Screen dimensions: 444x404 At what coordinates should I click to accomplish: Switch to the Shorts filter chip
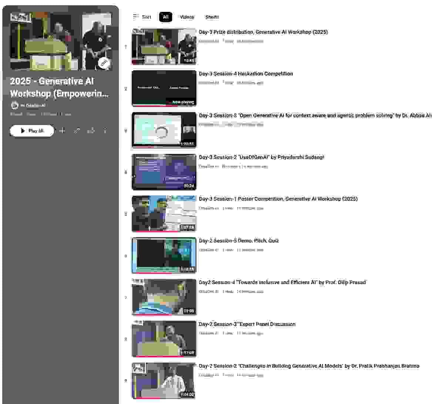pyautogui.click(x=212, y=17)
